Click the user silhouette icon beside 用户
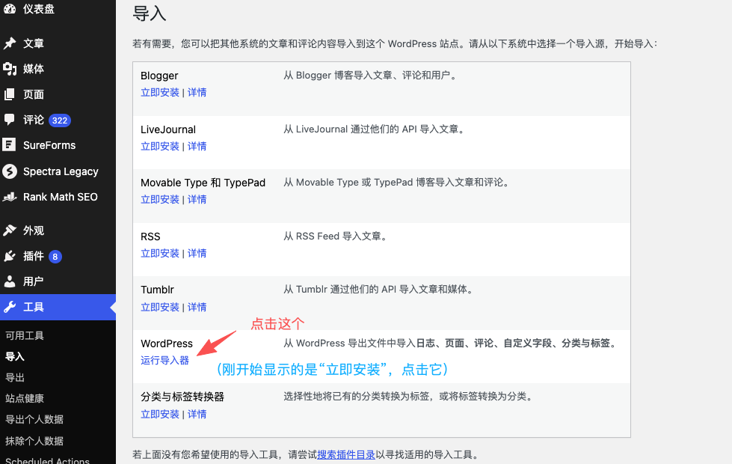This screenshot has width=732, height=464. pos(9,281)
